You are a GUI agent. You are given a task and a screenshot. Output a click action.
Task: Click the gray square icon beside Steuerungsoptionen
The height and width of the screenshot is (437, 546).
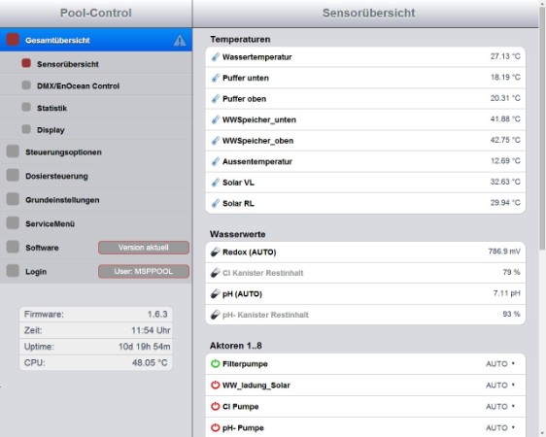13,151
